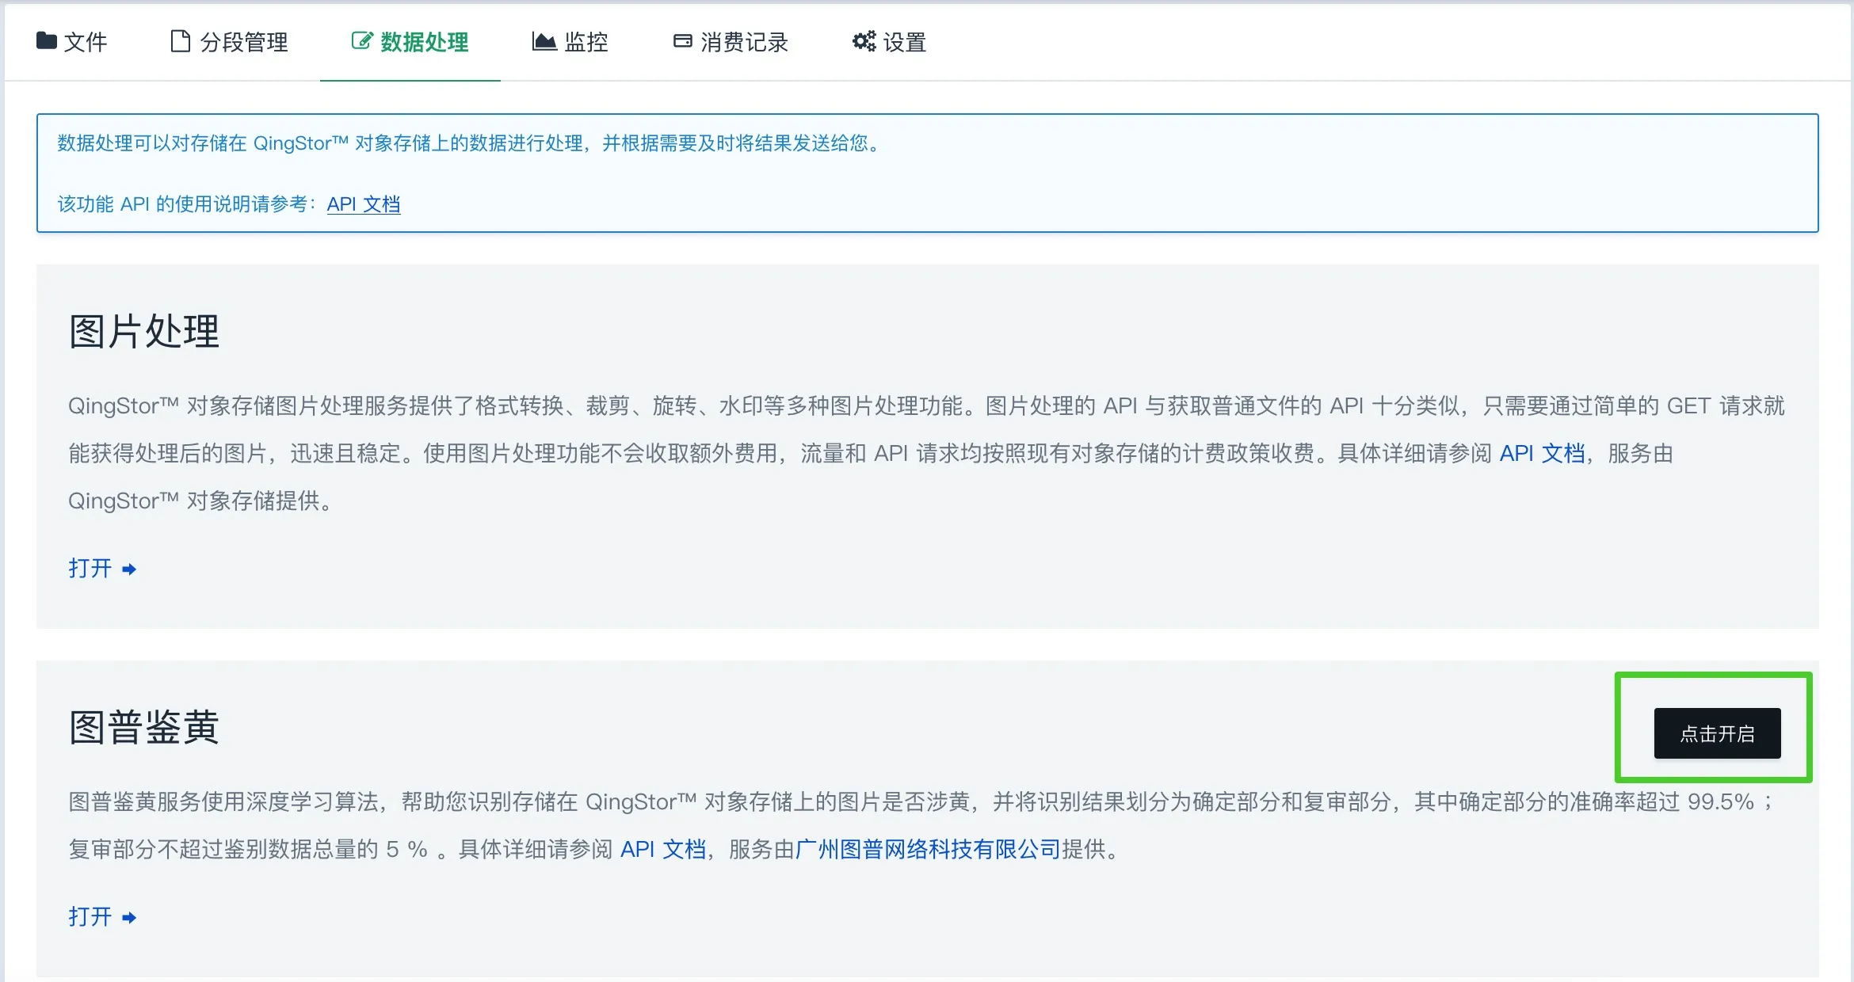
Task: Visit 广州图普网络科技有限公司 link
Action: 928,850
